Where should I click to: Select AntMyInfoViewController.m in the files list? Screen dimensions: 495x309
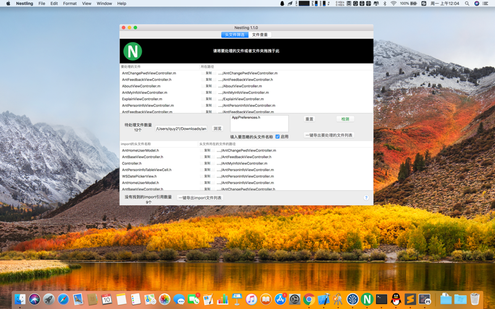point(145,93)
